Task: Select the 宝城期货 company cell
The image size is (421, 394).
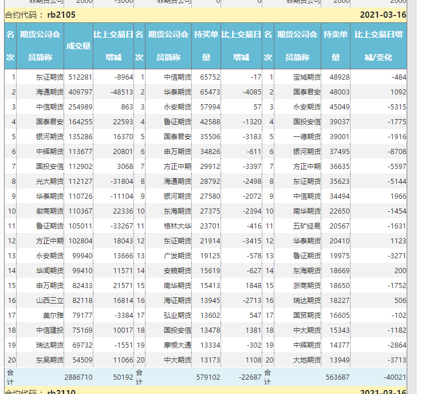Action: [307, 77]
